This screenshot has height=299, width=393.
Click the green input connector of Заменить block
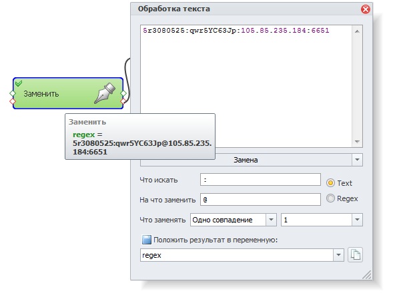tap(13, 93)
